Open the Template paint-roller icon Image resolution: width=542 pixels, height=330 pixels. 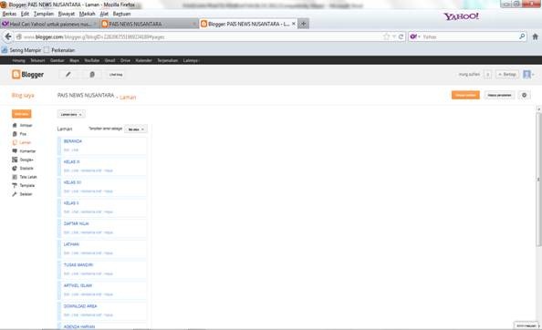point(15,185)
